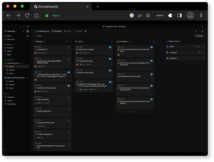Select the compose new issue icon
Viewport: 214px width, 162px height.
[x=27, y=31]
